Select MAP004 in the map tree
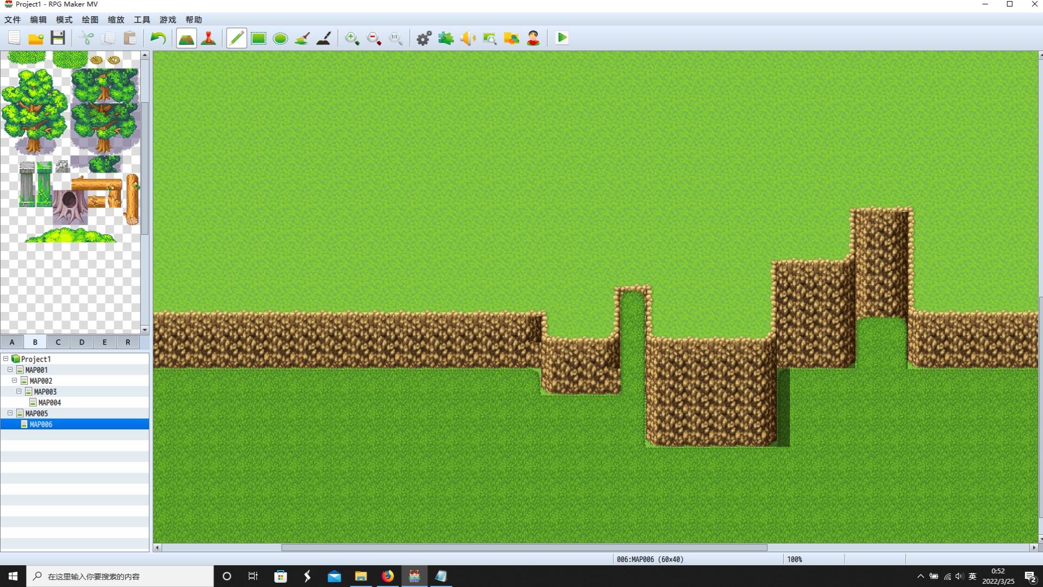1043x587 pixels. tap(49, 403)
